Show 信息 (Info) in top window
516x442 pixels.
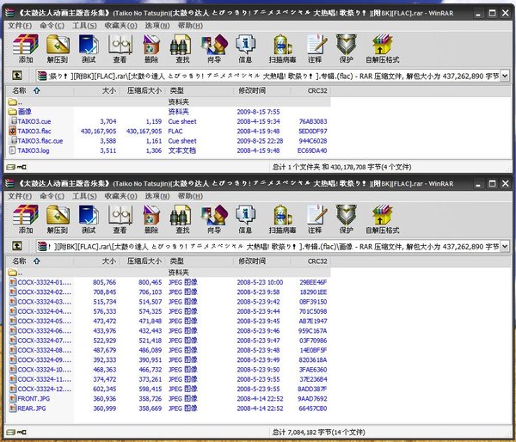click(245, 49)
